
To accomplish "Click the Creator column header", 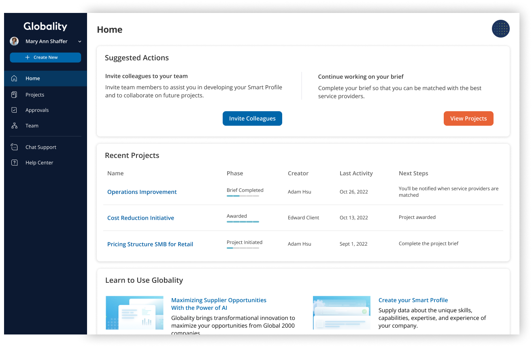I will pyautogui.click(x=298, y=173).
